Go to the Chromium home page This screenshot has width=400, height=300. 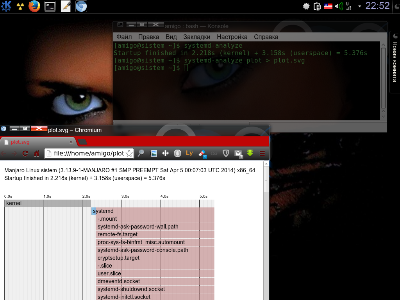click(x=36, y=153)
